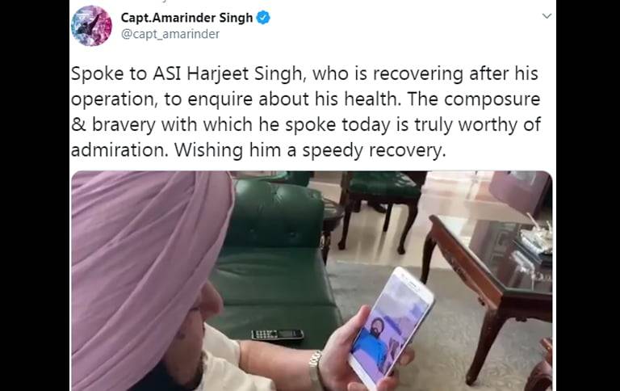620x391 pixels.
Task: Click the tweet text starting 'Spoke to ASI'
Action: click(x=305, y=112)
